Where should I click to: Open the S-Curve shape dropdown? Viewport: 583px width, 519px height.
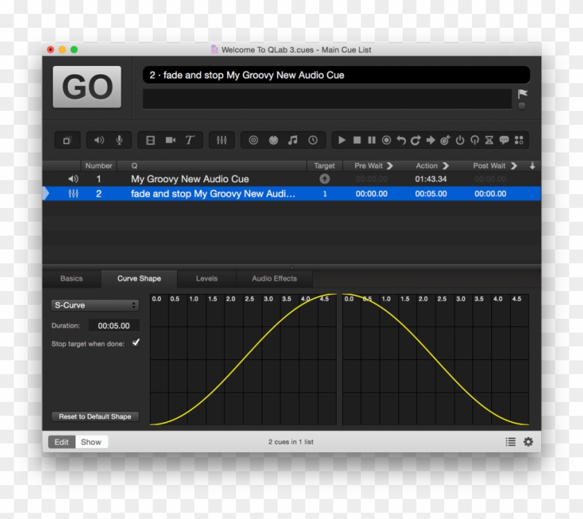[95, 305]
